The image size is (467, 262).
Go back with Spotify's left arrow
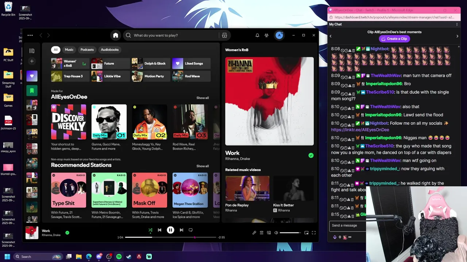coord(41,35)
